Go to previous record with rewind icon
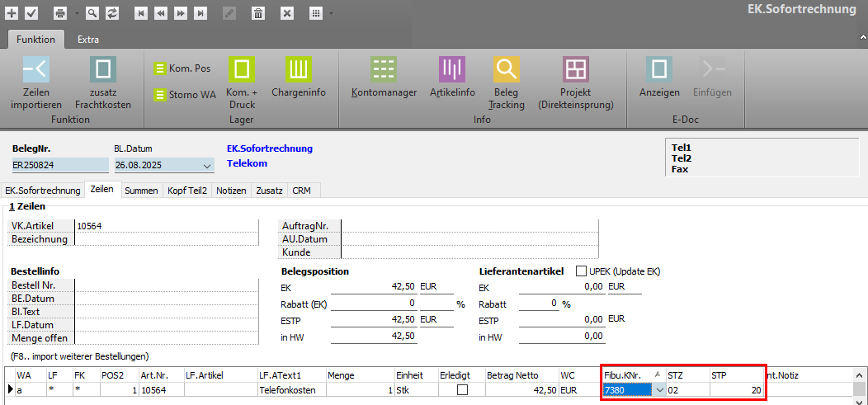The width and height of the screenshot is (868, 405). 161,12
